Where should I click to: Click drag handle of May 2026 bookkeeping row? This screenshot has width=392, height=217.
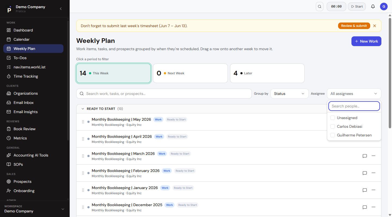pos(83,122)
